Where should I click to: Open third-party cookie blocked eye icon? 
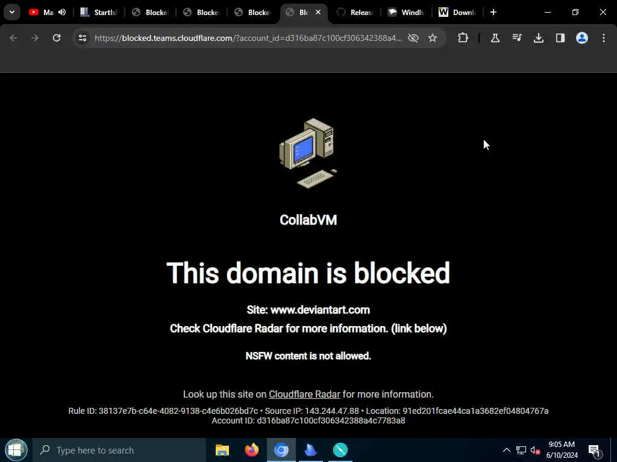tap(413, 38)
